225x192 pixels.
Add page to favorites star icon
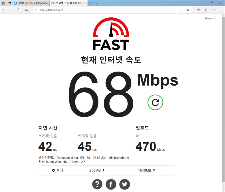pyautogui.click(x=188, y=10)
